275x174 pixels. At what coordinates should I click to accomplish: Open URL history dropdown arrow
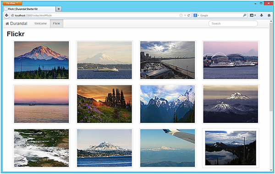tap(185, 16)
